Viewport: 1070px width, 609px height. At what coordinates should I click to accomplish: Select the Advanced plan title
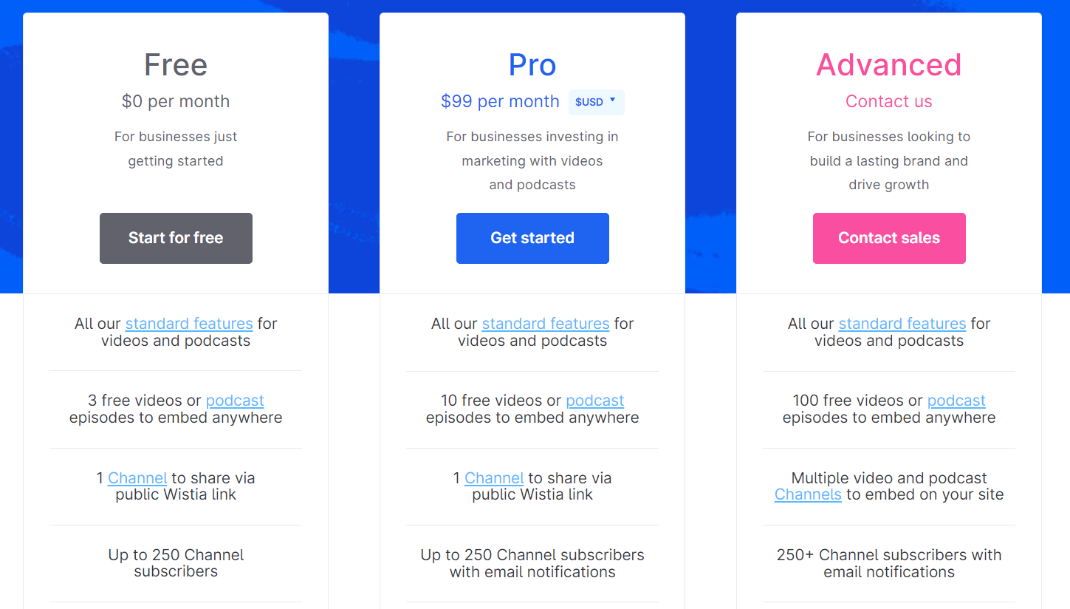[888, 65]
